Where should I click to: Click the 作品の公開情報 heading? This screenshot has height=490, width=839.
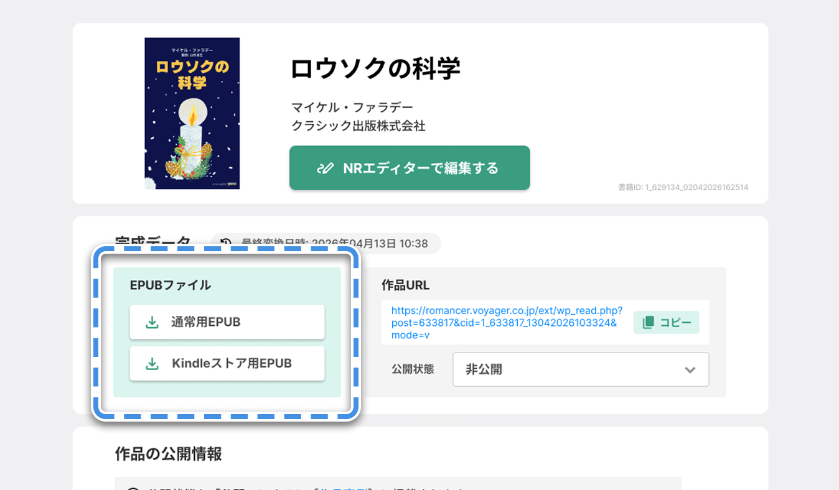pyautogui.click(x=169, y=454)
